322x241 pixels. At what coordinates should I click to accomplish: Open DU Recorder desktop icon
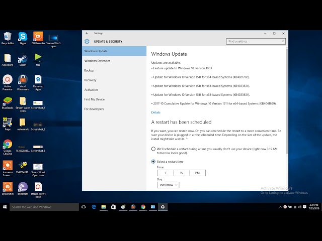[x=38, y=38]
